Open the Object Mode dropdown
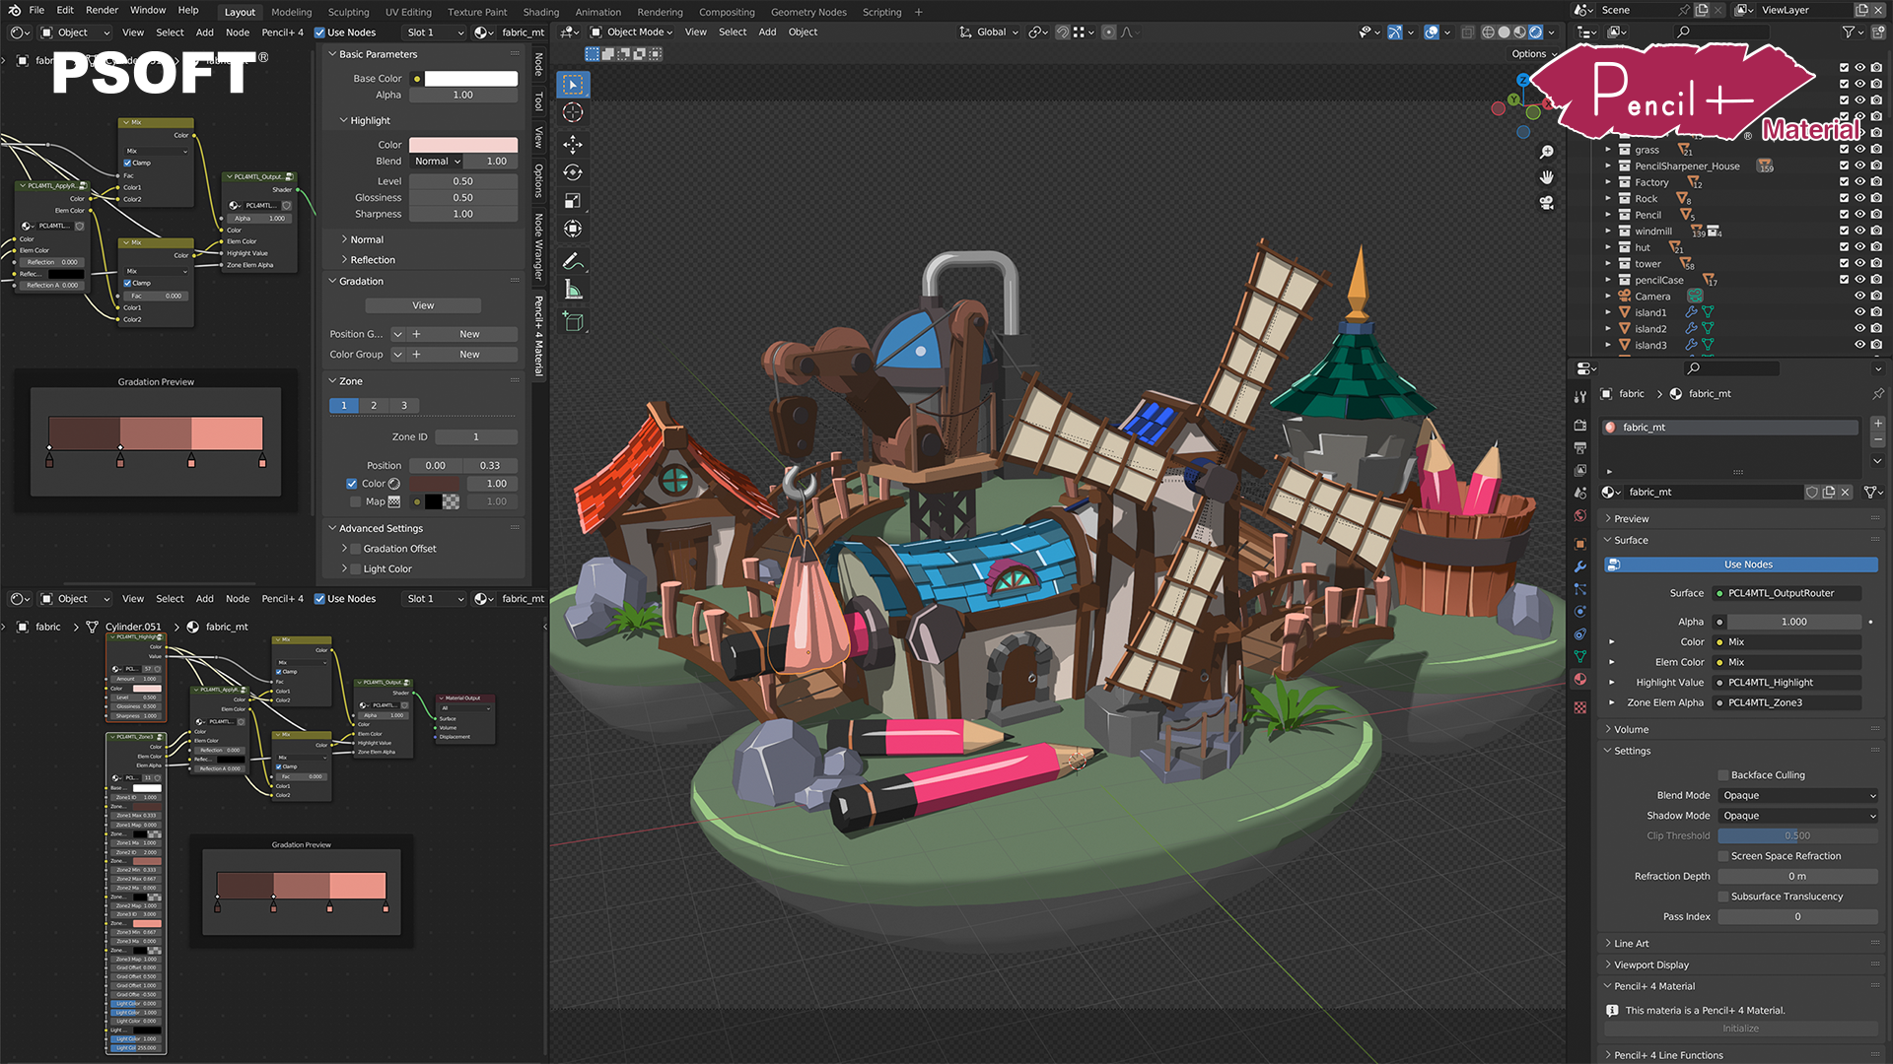1893x1064 pixels. pyautogui.click(x=632, y=33)
